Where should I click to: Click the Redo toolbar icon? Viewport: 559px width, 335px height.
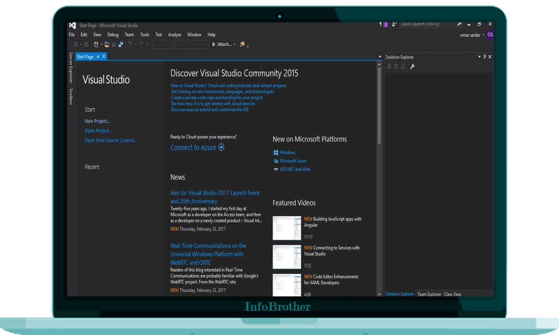[142, 44]
